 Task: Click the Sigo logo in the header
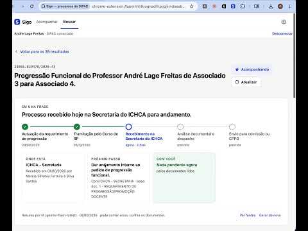point(23,22)
